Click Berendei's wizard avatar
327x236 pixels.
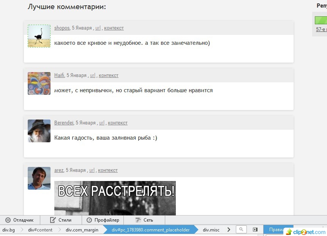(x=39, y=131)
